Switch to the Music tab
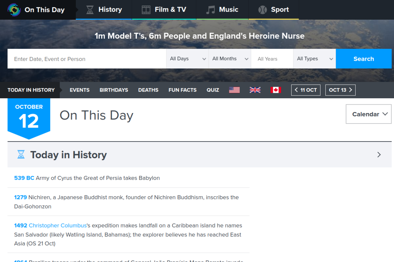Image resolution: width=394 pixels, height=262 pixels. (x=222, y=10)
